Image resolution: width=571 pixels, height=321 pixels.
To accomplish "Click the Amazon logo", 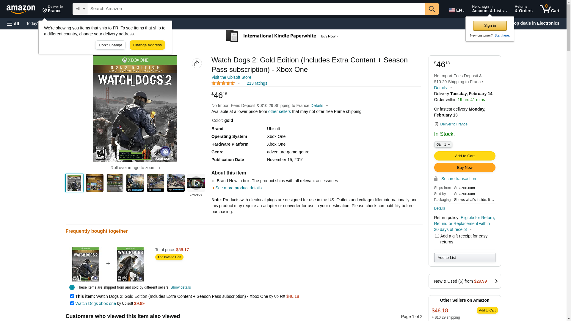I will tap(21, 9).
